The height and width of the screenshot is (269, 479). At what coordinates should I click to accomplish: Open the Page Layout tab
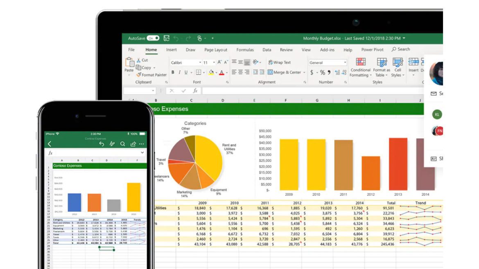pos(216,50)
